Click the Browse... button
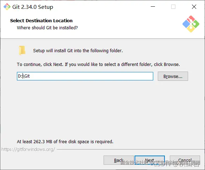Screen dimensions: 205x170 (173, 76)
